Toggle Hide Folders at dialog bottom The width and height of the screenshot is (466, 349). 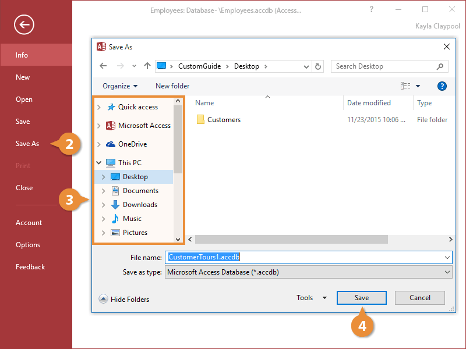(124, 299)
